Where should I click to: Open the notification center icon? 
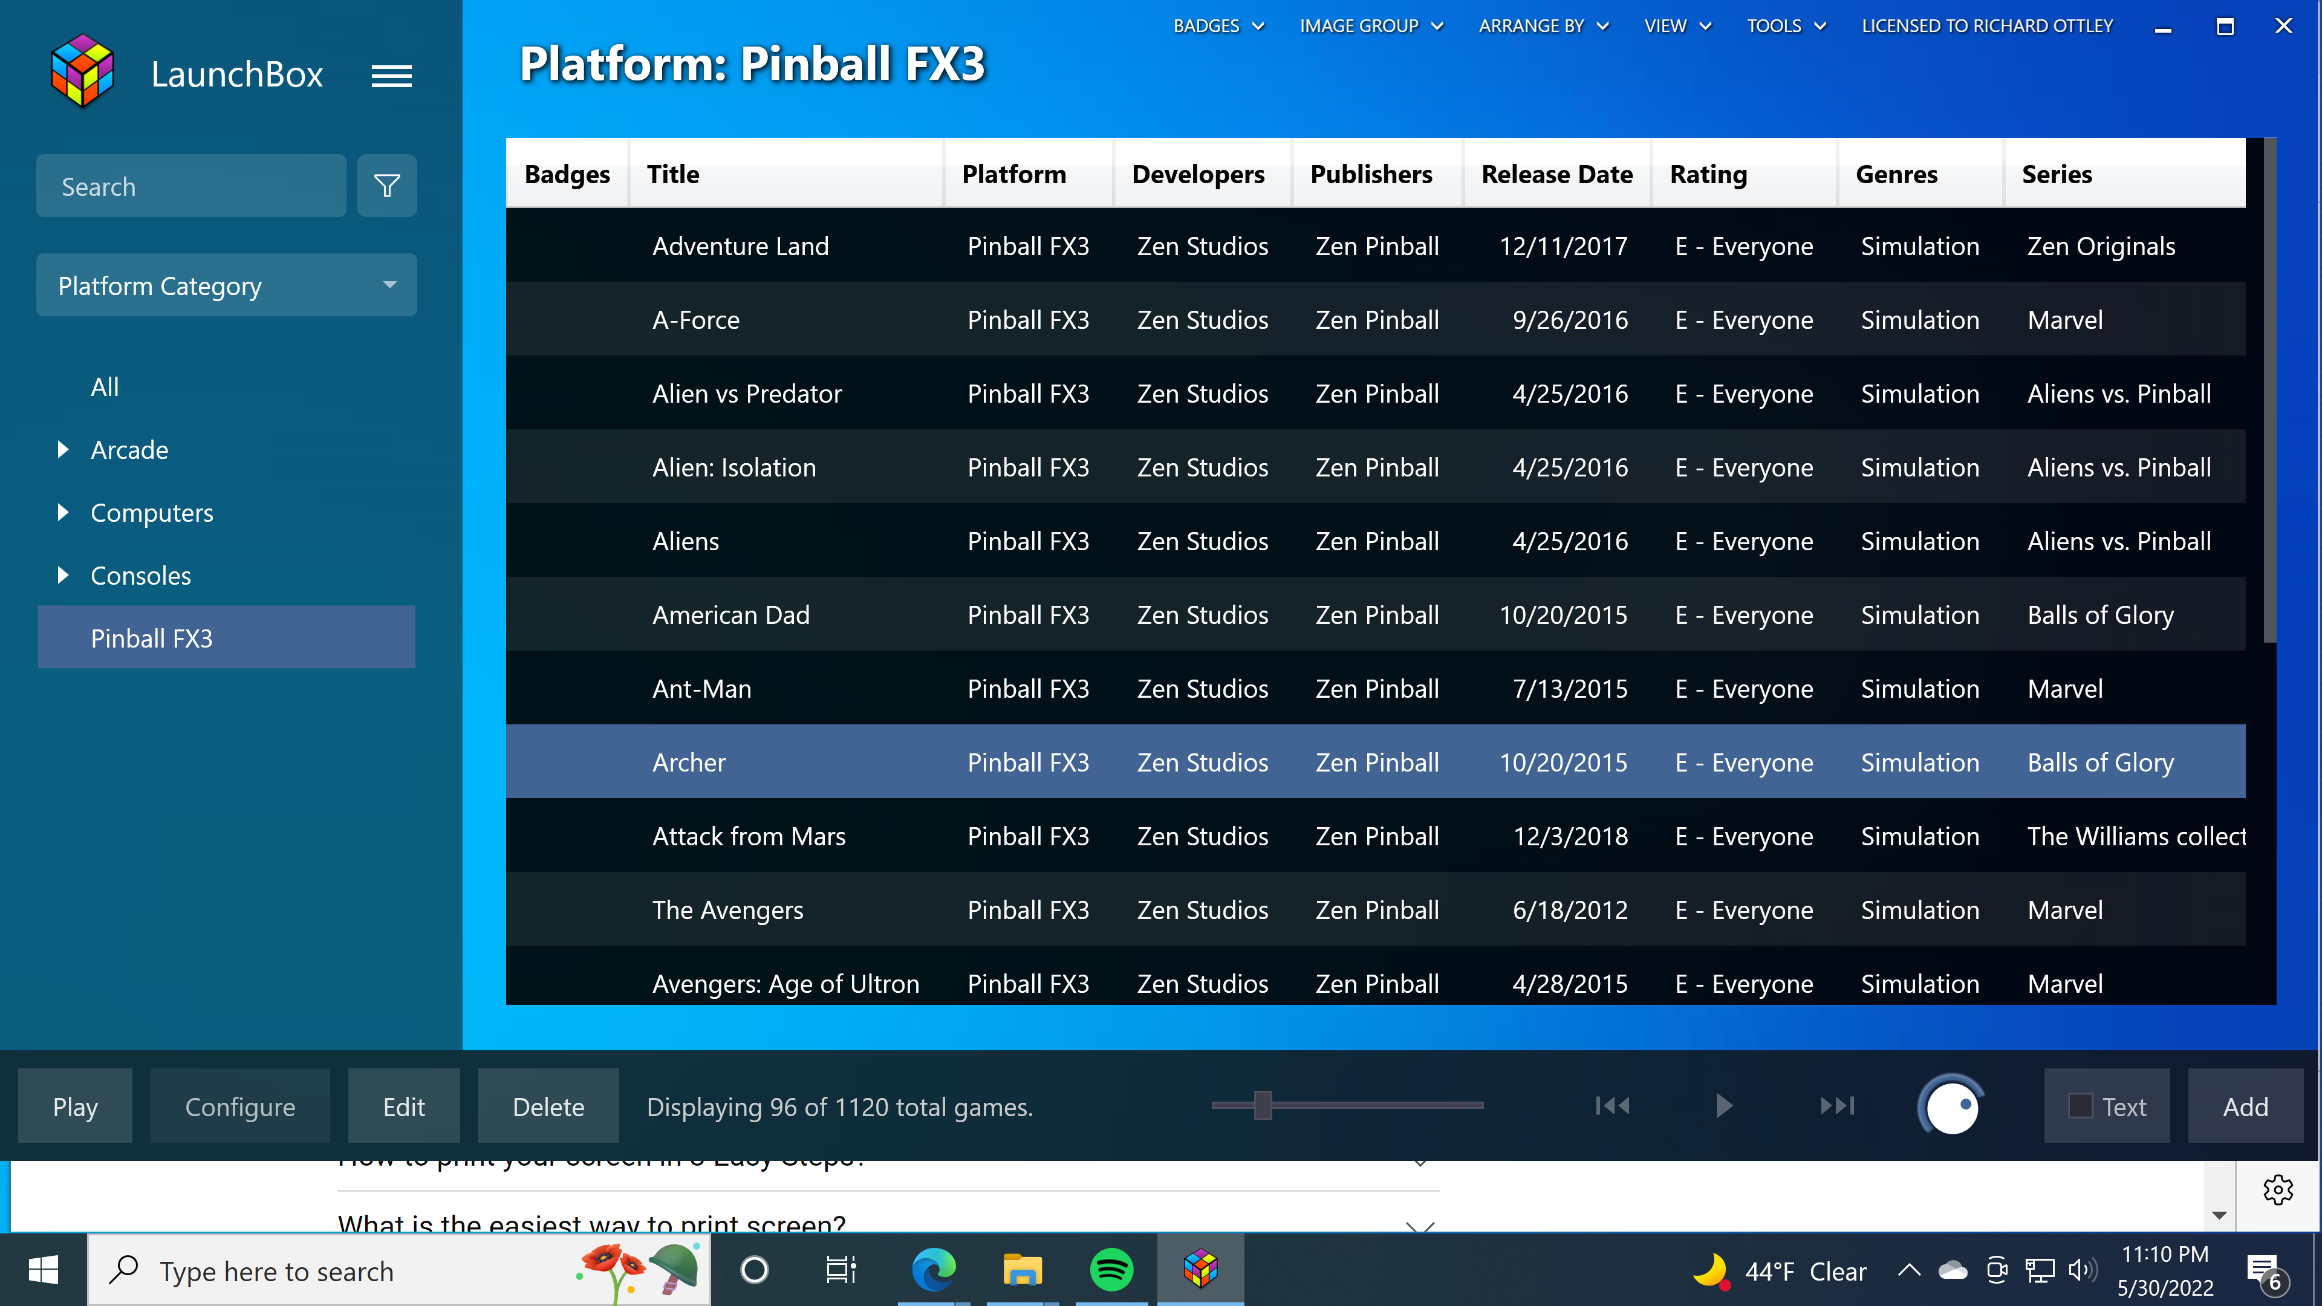(2265, 1272)
